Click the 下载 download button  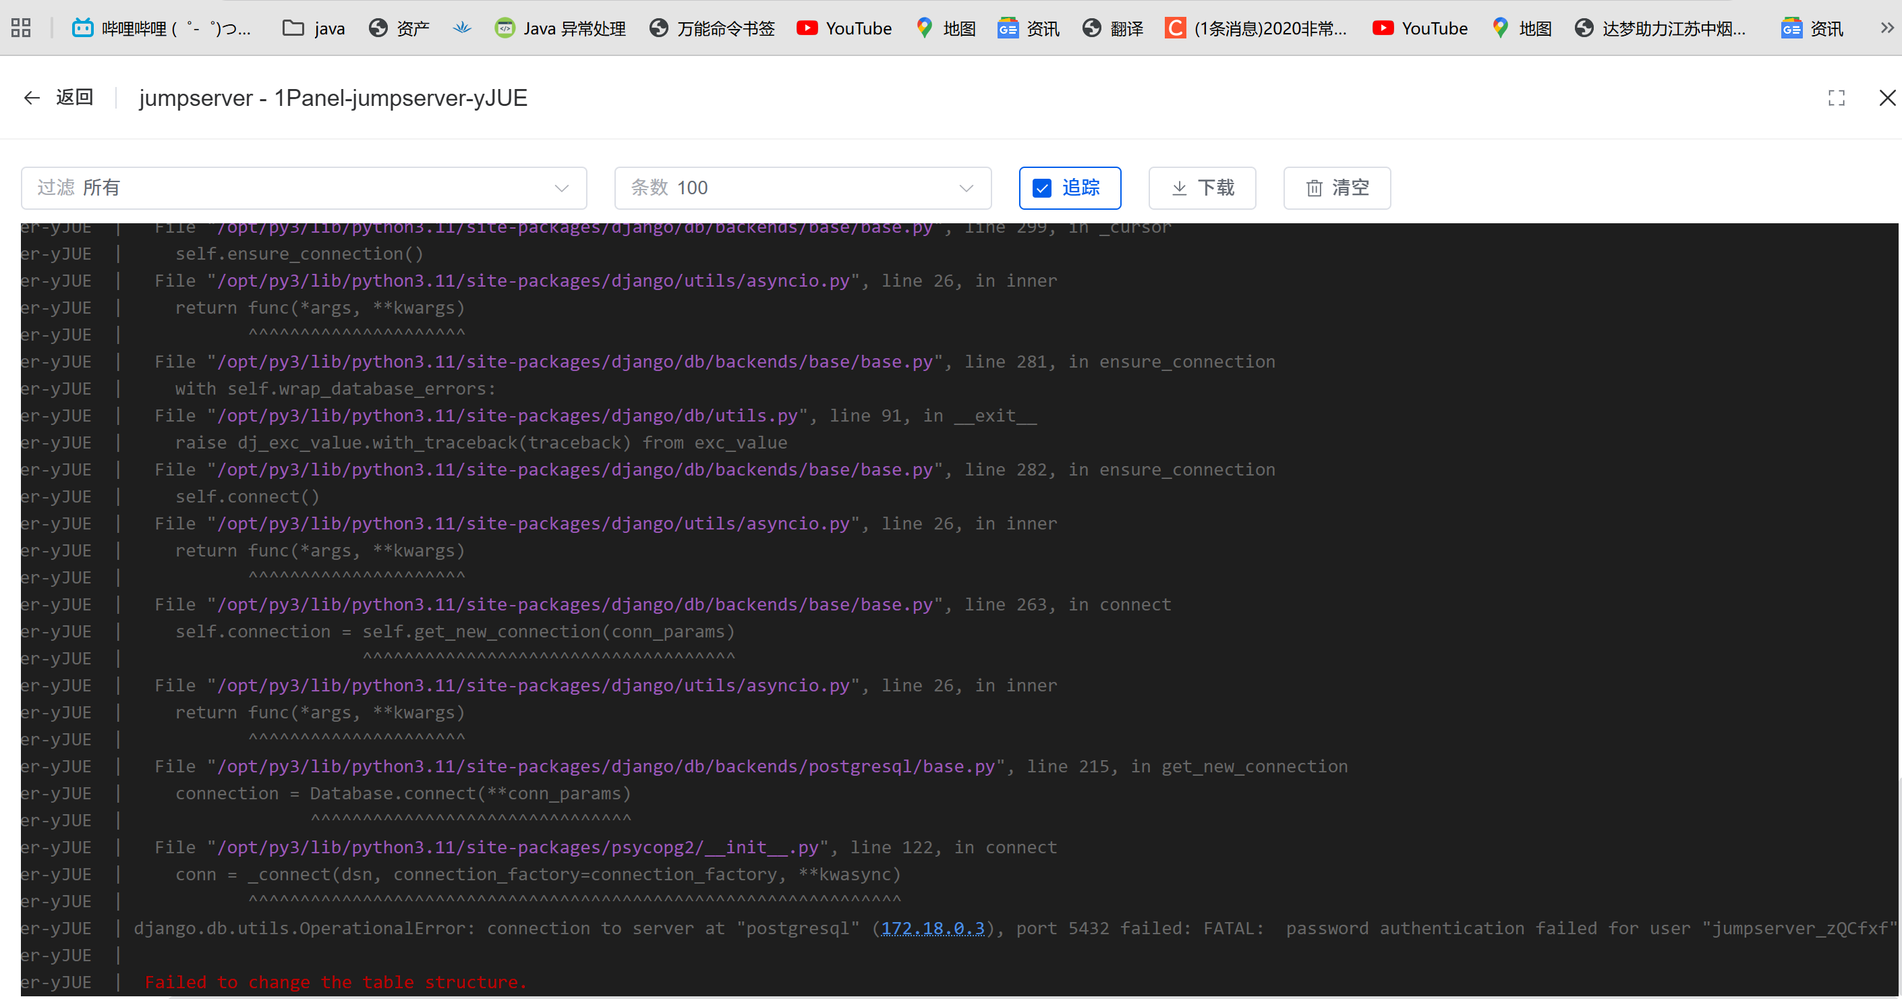(1202, 188)
